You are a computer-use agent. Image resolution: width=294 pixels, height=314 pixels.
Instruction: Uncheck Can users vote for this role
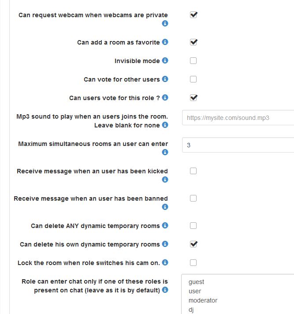pyautogui.click(x=193, y=98)
